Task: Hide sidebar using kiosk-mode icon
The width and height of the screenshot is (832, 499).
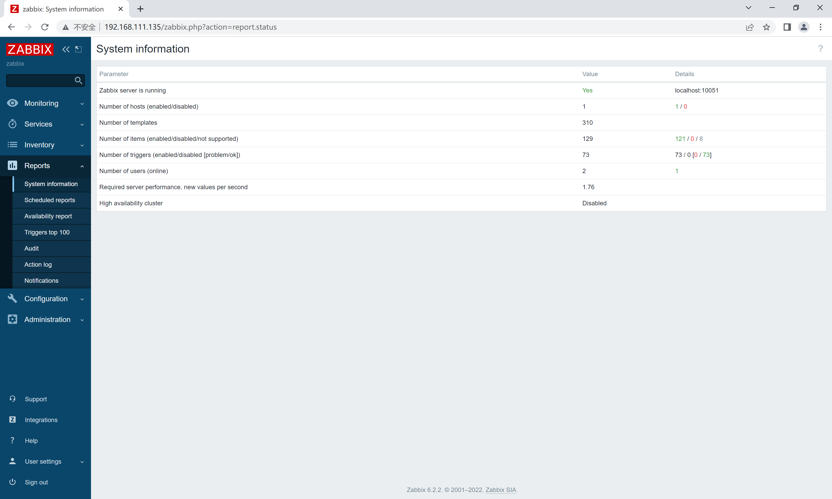Action: pos(78,49)
